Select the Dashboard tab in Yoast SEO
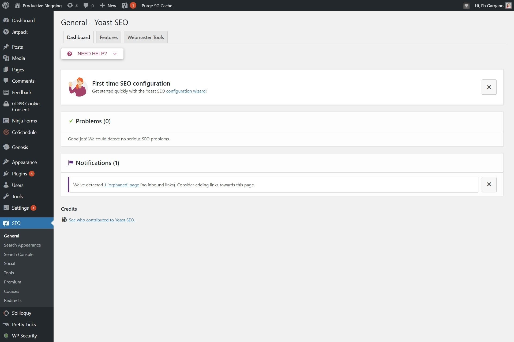The width and height of the screenshot is (514, 342). tap(78, 37)
